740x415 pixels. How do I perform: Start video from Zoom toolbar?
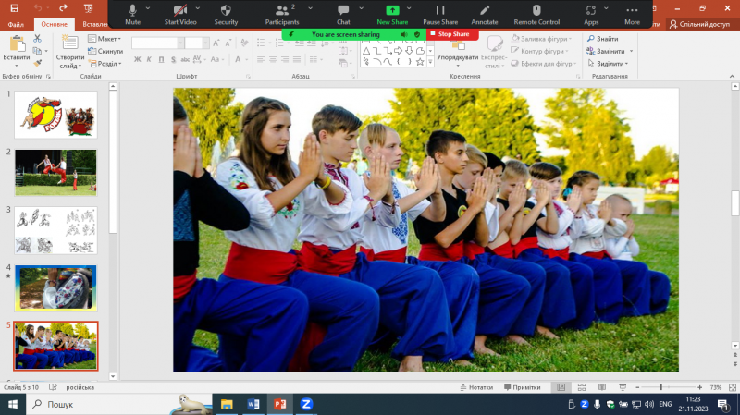pos(180,15)
